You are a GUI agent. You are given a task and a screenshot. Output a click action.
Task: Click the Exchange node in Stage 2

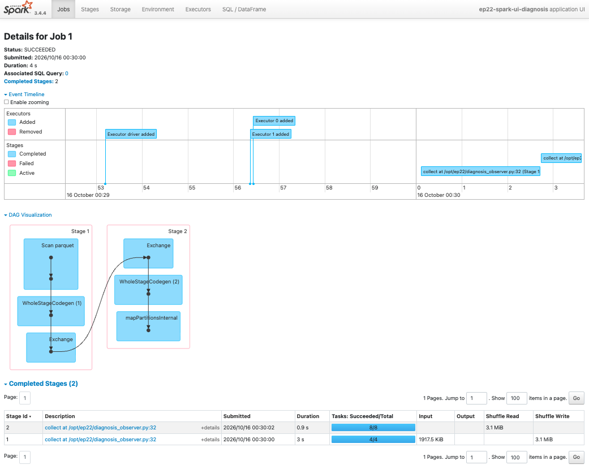148,253
